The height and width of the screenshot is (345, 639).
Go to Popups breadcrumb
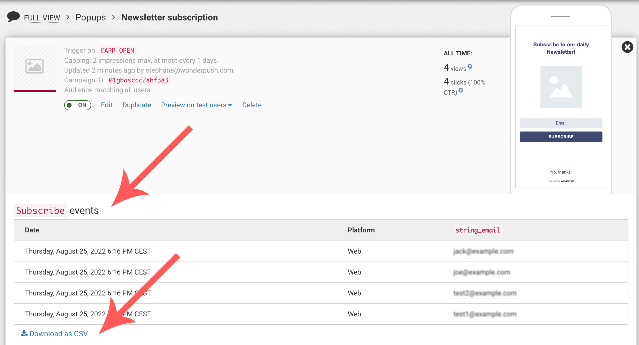91,17
